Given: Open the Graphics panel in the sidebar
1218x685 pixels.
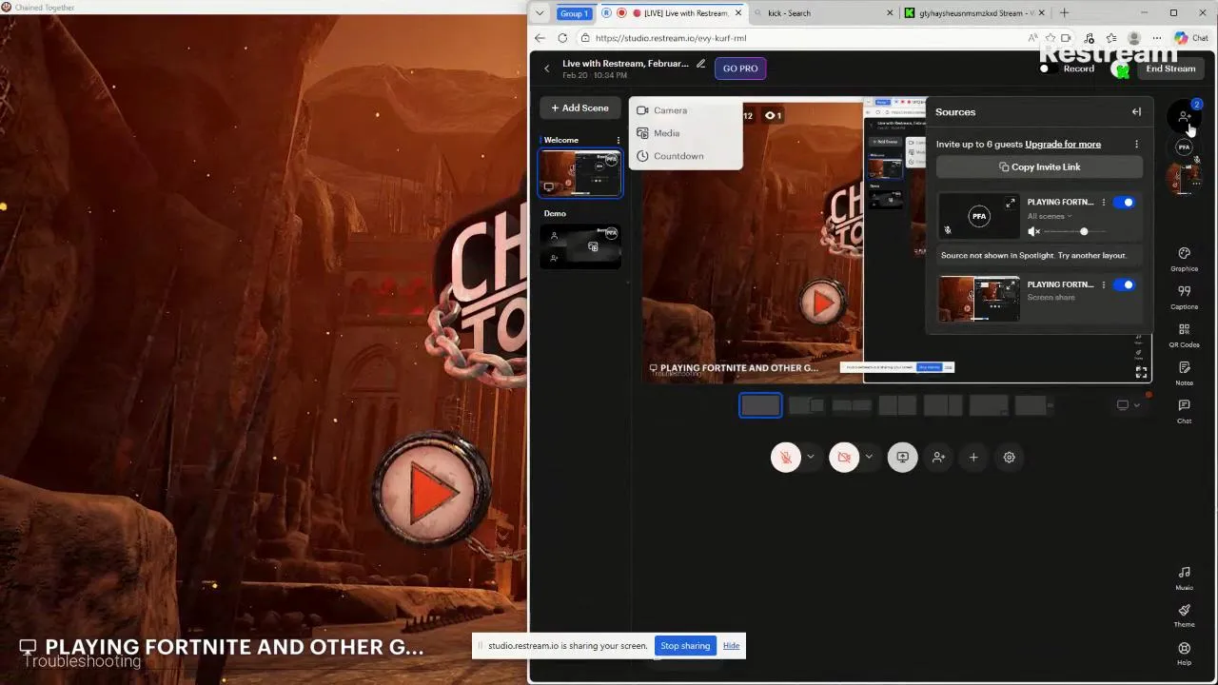Looking at the screenshot, I should 1184,259.
